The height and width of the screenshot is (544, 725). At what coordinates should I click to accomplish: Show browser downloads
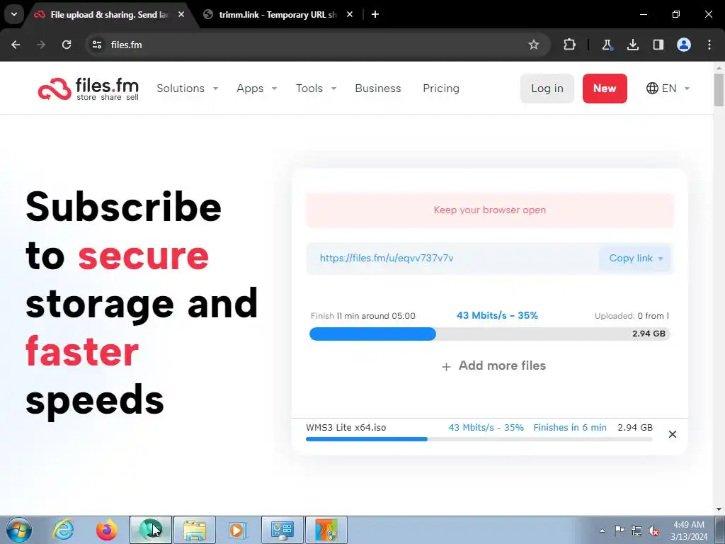(632, 45)
